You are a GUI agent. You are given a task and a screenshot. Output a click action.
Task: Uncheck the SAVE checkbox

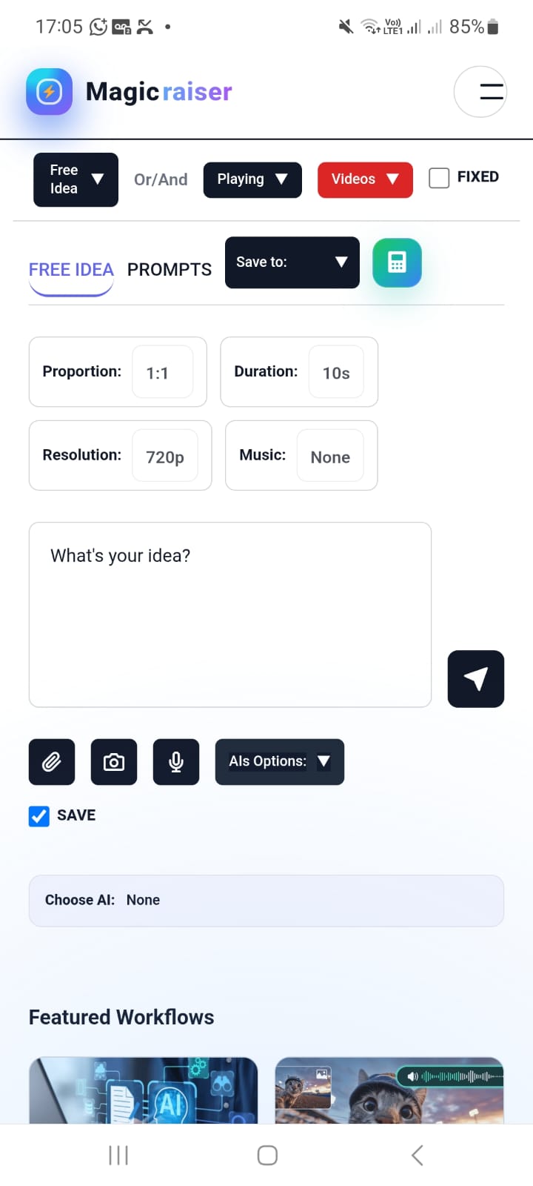coord(39,816)
